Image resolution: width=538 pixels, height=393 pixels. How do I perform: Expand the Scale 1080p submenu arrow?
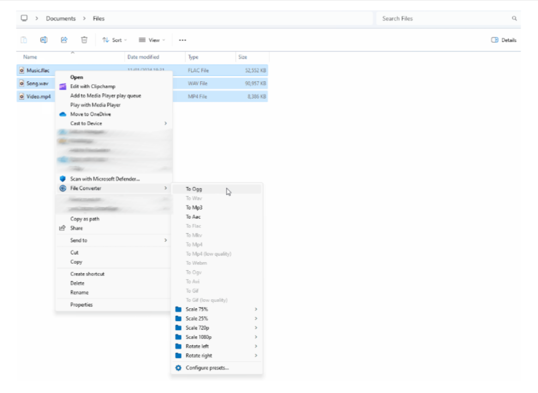click(256, 337)
